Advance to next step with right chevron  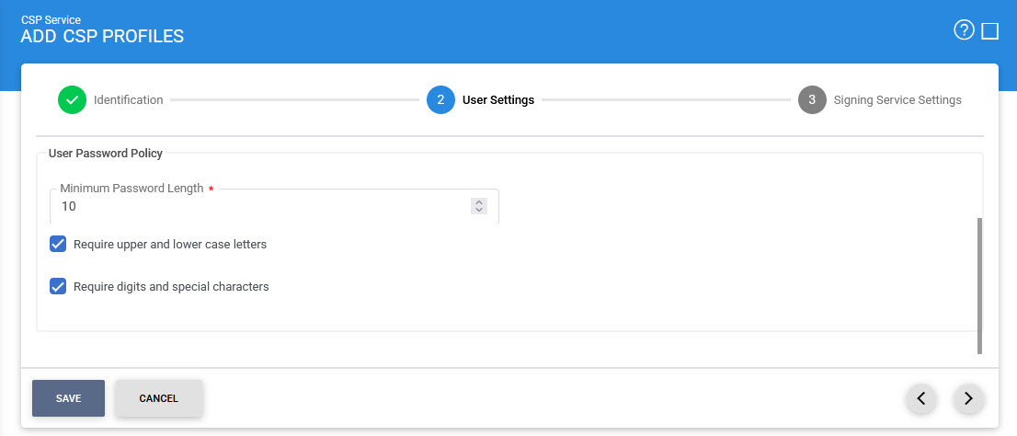[968, 398]
